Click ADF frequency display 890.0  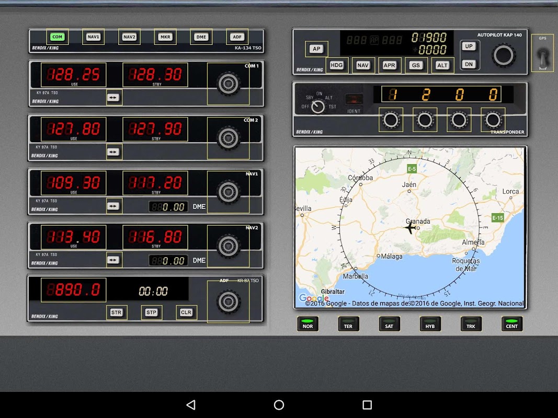click(x=74, y=290)
